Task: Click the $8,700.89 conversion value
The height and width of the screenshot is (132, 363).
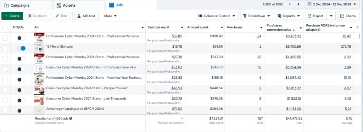Action: (293, 46)
